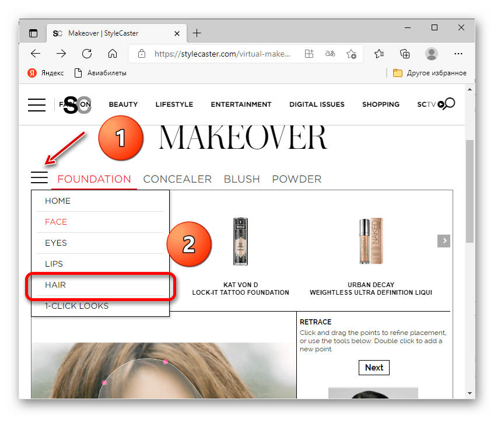This screenshot has width=494, height=433.
Task: Go to StyleCaster home via SC logo
Action: click(77, 104)
